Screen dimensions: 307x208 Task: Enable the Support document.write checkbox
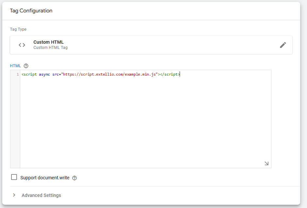14,177
